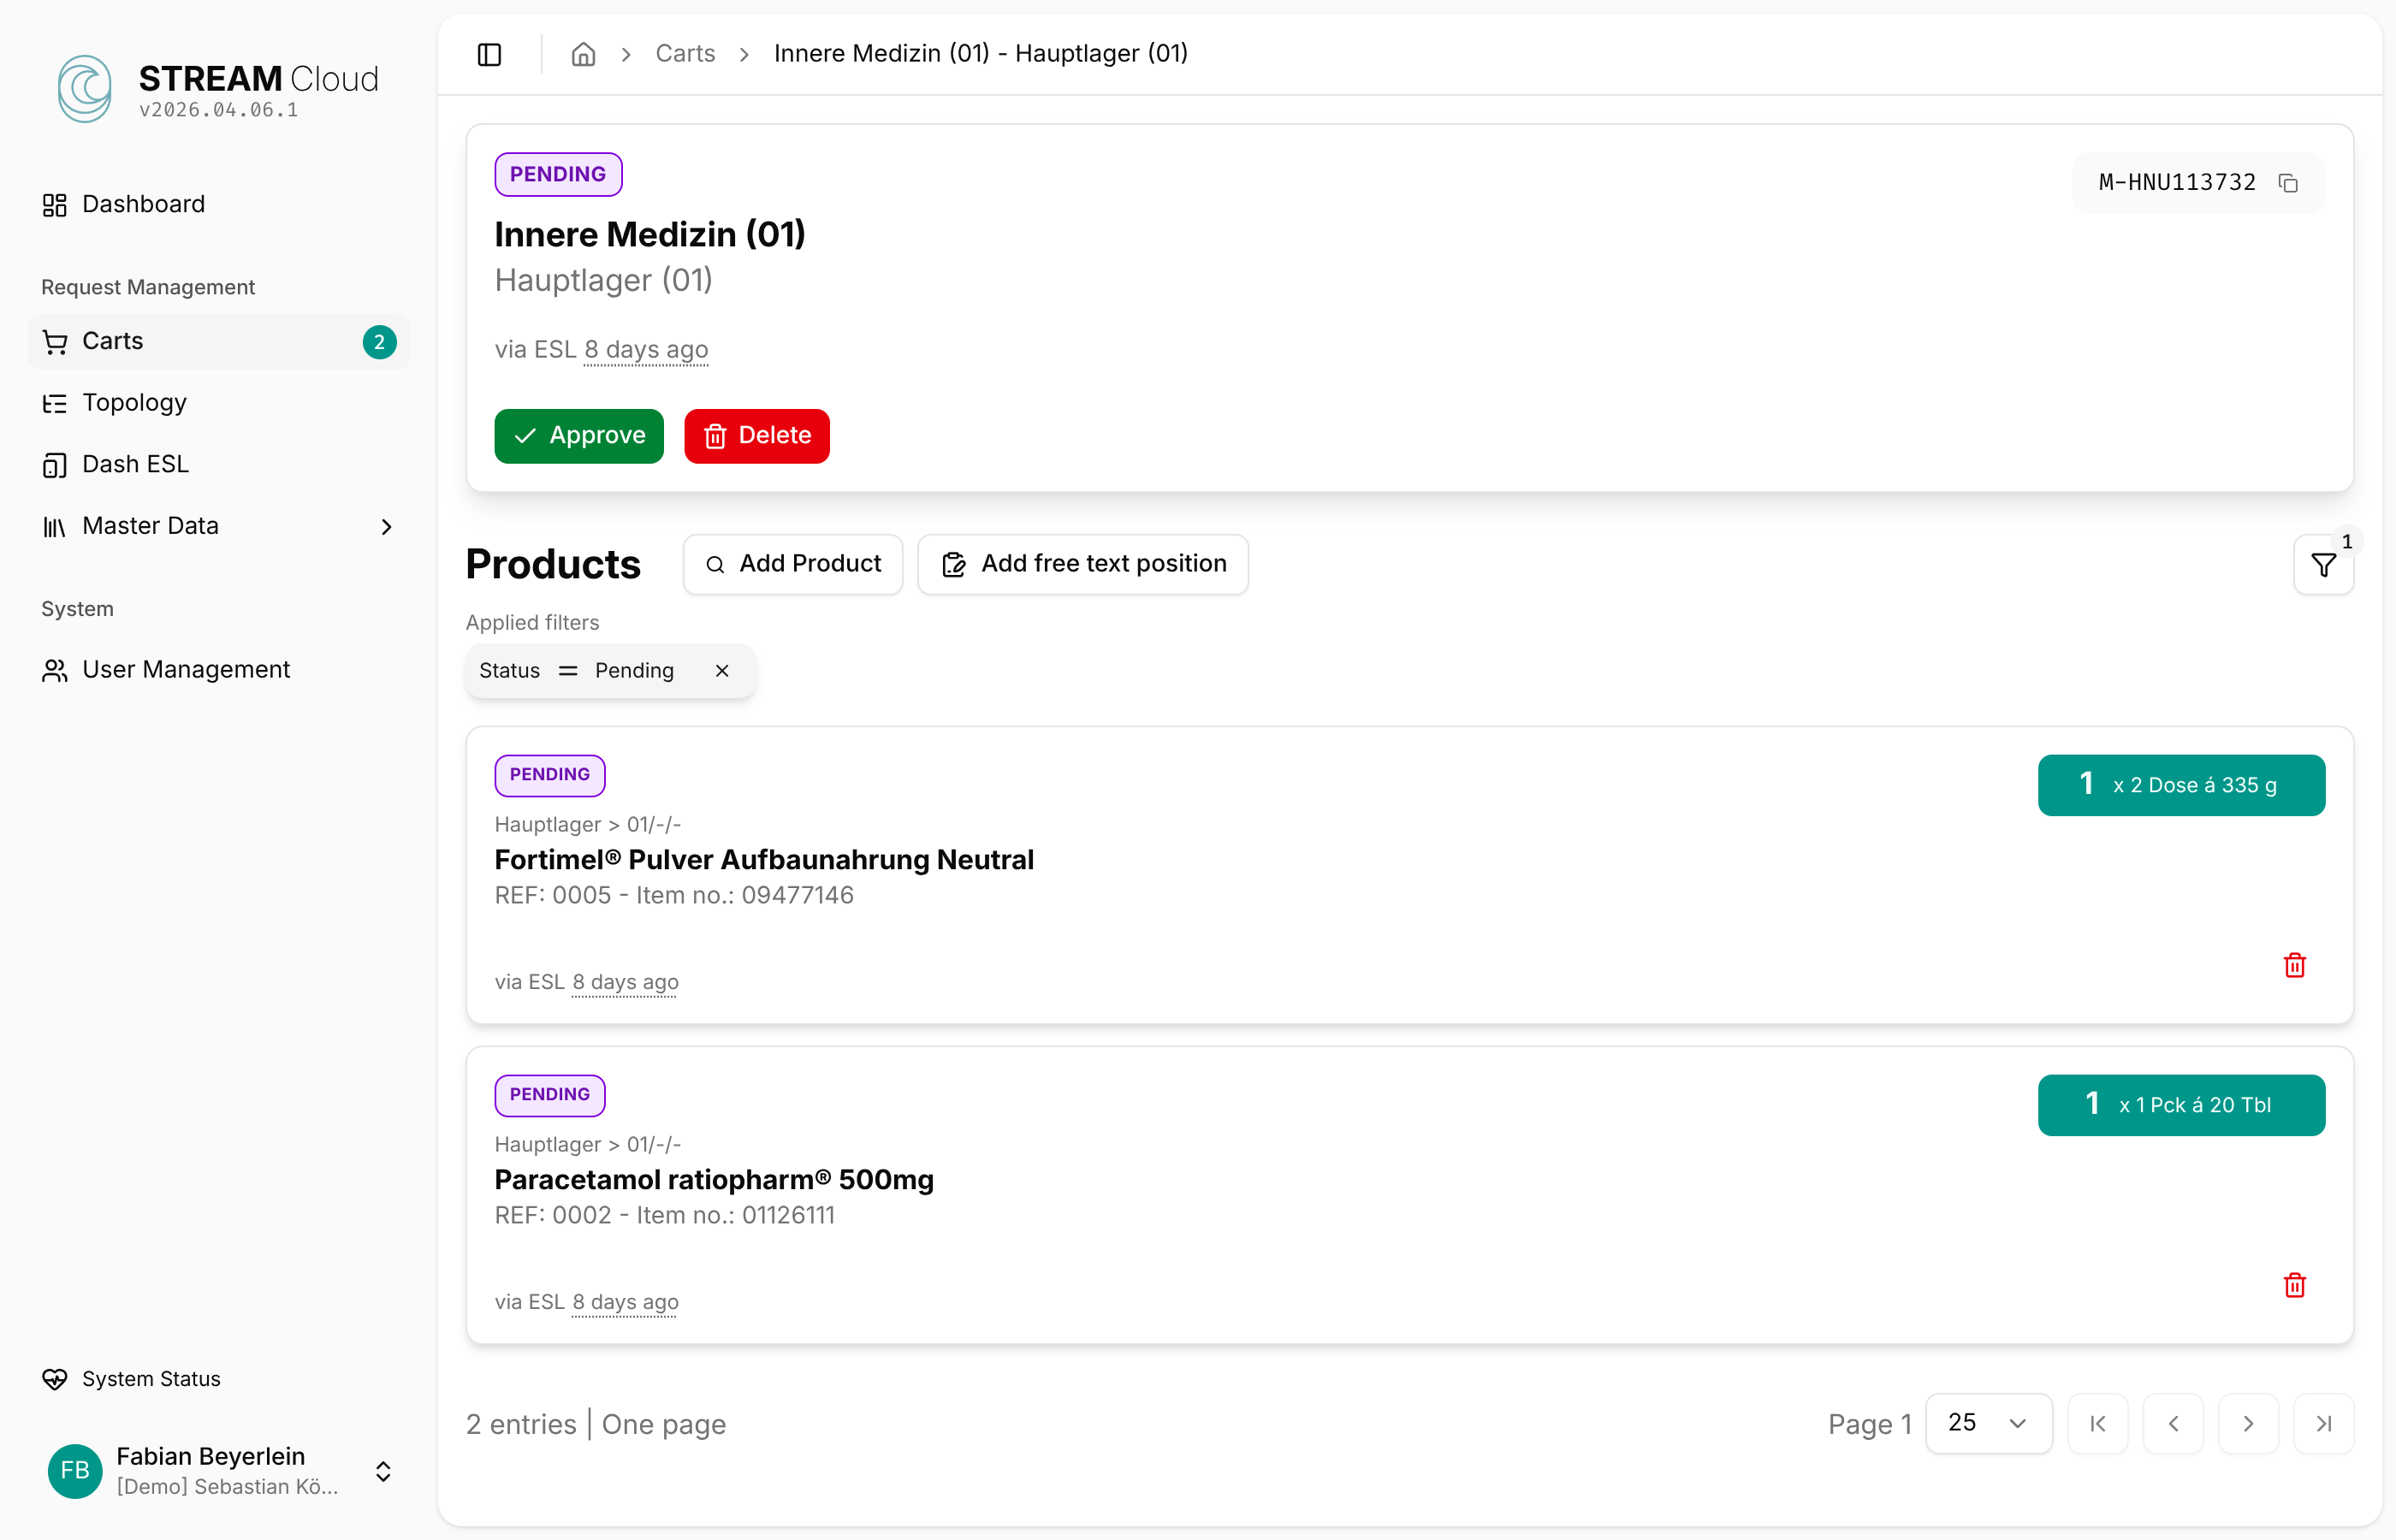2396x1540 pixels.
Task: Remove the Status = Pending filter
Action: 722,671
